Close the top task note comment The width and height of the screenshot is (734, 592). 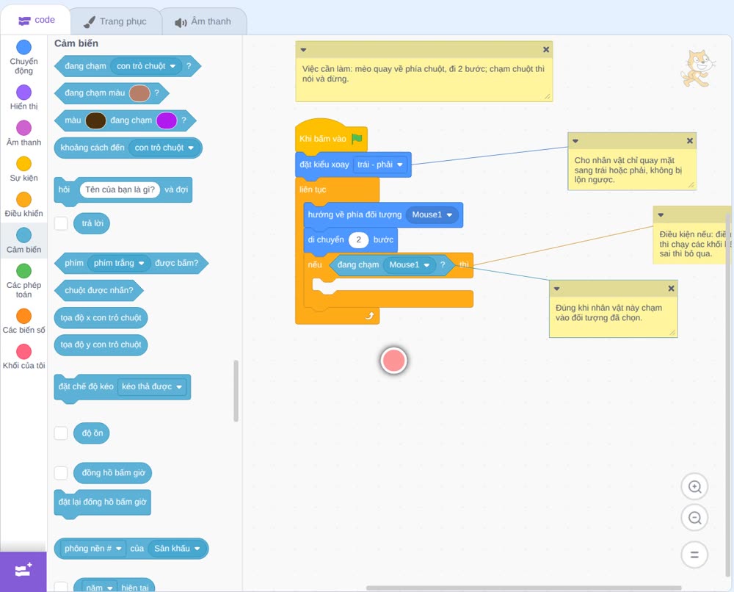[x=546, y=50]
